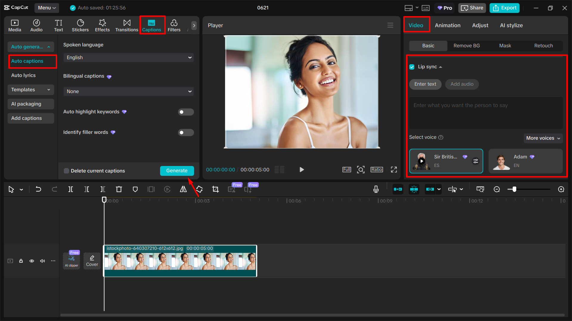Collapse the Lip sync section

point(441,67)
